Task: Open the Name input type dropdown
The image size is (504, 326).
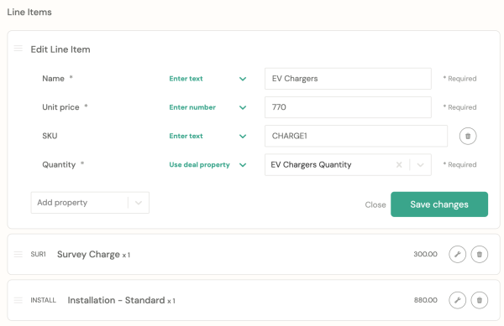Action: pos(207,79)
